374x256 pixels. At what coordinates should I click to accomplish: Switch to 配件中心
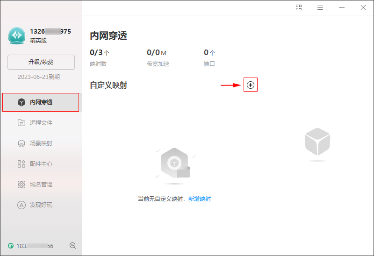(x=41, y=164)
